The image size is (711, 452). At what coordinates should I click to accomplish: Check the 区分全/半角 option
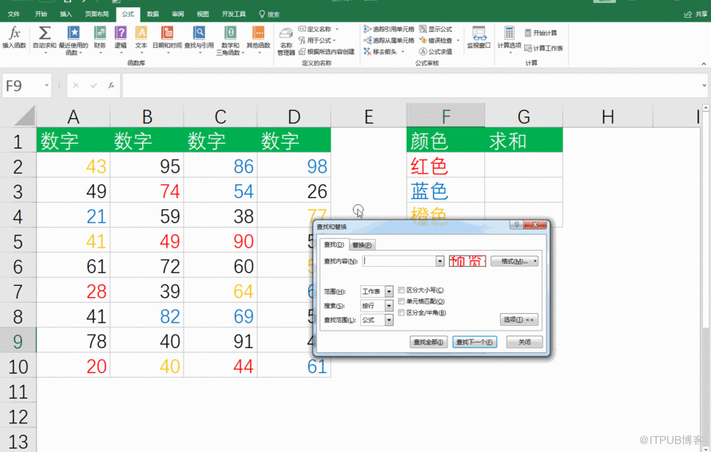click(401, 313)
